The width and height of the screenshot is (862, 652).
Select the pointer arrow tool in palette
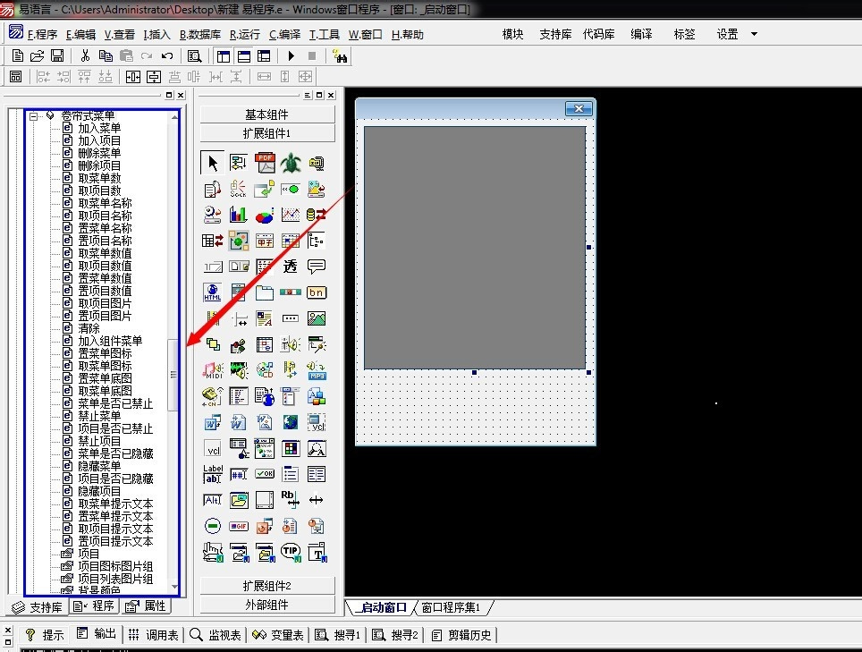[x=213, y=163]
